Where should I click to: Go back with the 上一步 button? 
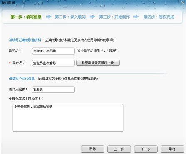coord(119,149)
